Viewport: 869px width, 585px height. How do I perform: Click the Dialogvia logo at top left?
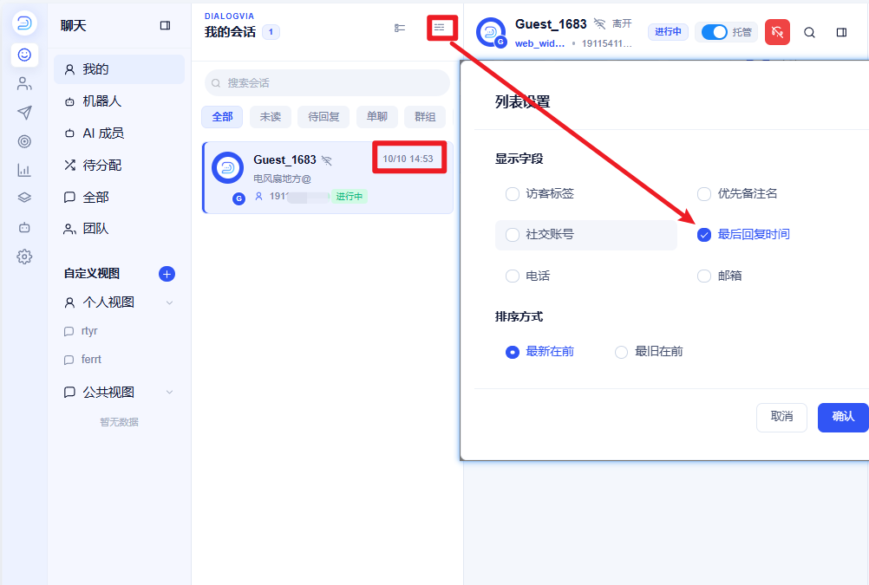pos(24,23)
